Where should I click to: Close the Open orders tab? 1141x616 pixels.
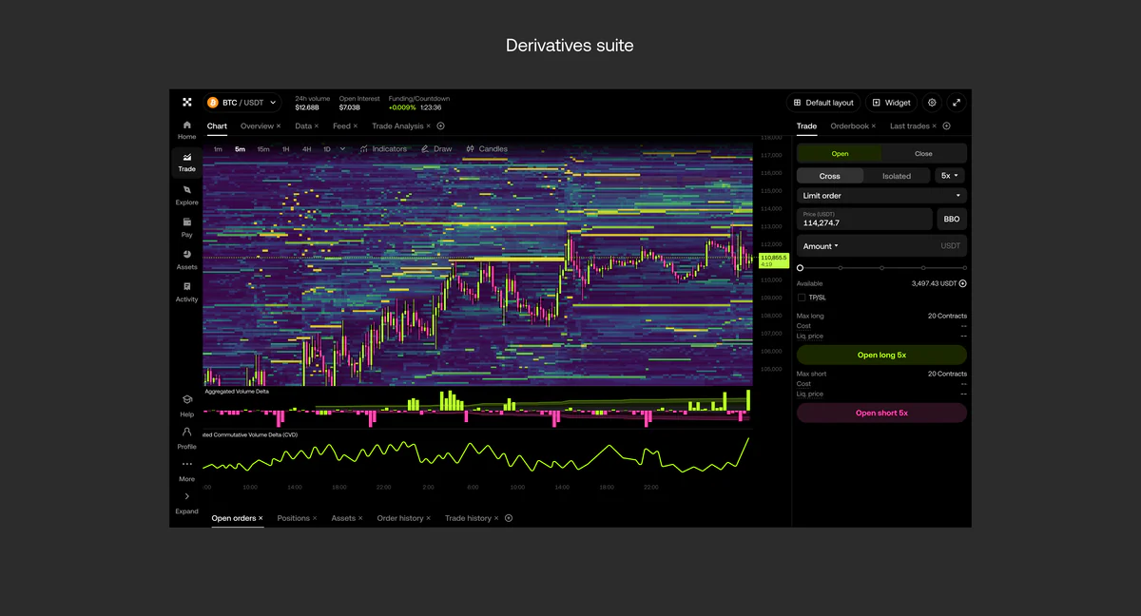tap(261, 518)
